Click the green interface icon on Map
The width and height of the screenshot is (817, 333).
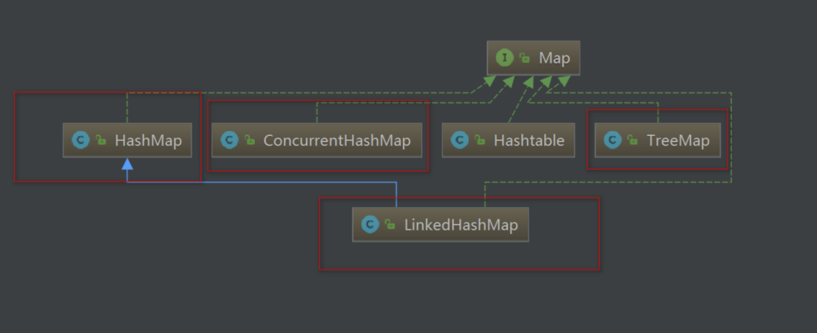[x=505, y=58]
